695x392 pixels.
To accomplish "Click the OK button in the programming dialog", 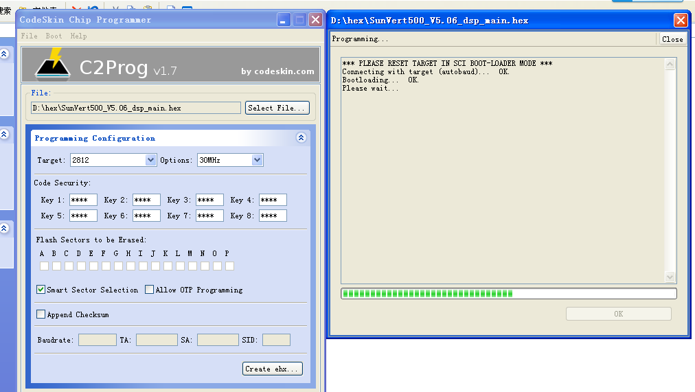I will tap(618, 314).
